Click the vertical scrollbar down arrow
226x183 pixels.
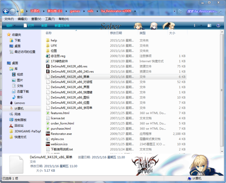[x=222, y=151]
